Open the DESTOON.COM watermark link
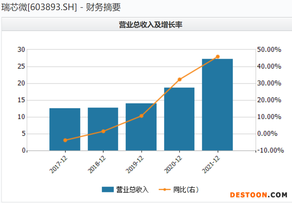The image size is (292, 203). point(258,195)
